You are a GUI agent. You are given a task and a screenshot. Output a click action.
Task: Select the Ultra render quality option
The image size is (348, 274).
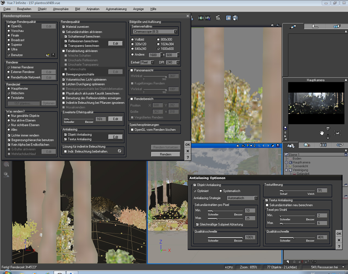pyautogui.click(x=9, y=49)
